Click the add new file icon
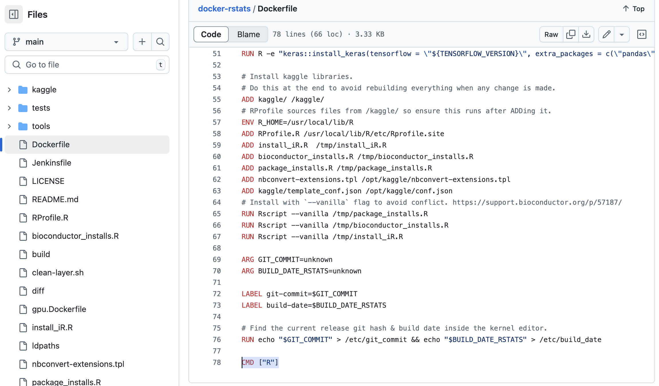This screenshot has height=386, width=659. tap(142, 41)
